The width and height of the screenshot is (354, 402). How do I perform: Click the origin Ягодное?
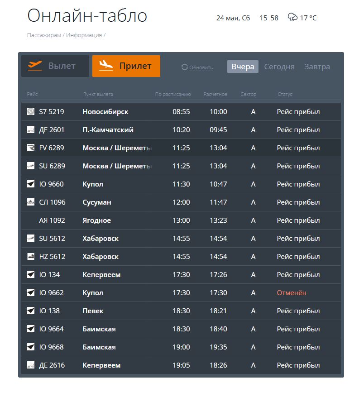96,220
